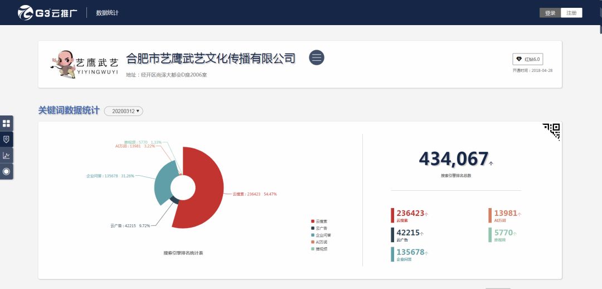The width and height of the screenshot is (602, 289).
Task: Click the 42215 云广告 stat
Action: pyautogui.click(x=407, y=234)
